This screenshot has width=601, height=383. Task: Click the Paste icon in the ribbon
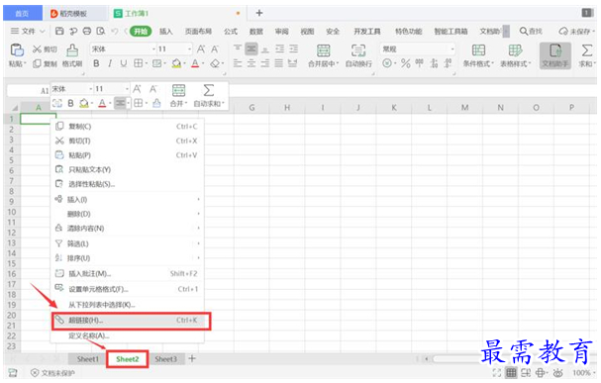(x=17, y=50)
